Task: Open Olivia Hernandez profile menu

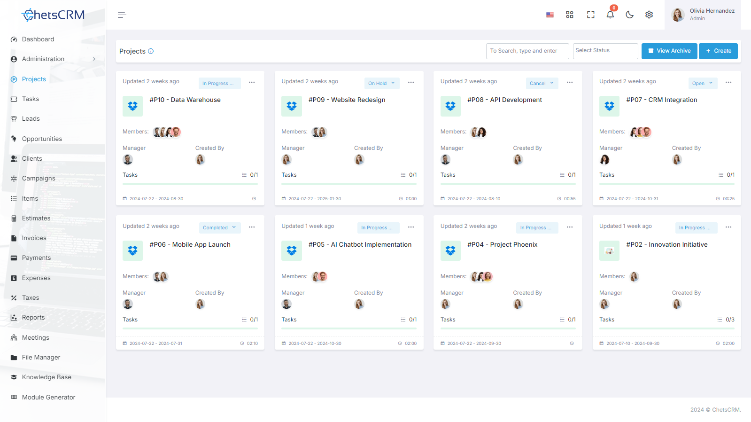Action: tap(703, 15)
